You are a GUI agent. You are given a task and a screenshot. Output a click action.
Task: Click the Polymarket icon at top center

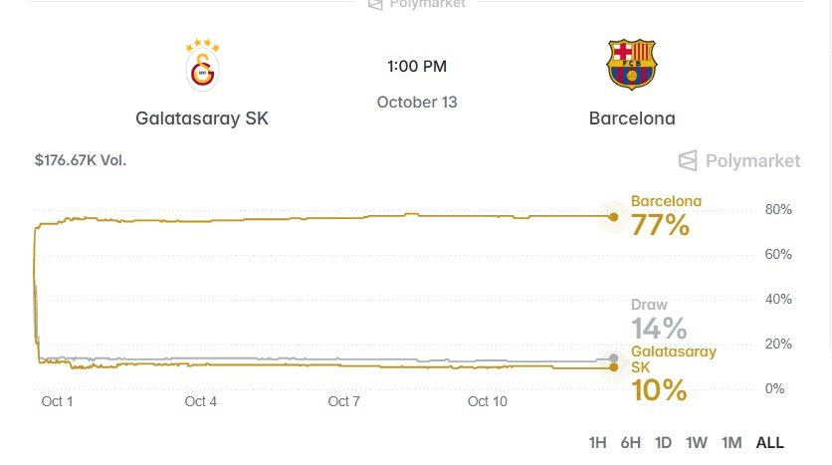click(x=375, y=5)
